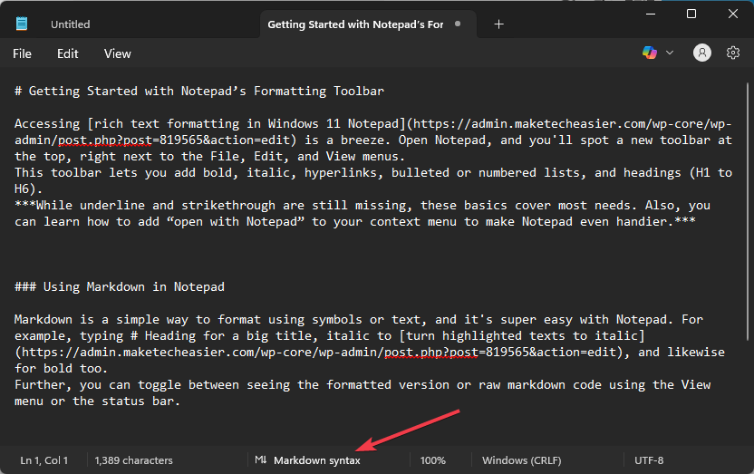The height and width of the screenshot is (474, 754).
Task: Click the vertical scrollbar in the editor
Action: [748, 211]
